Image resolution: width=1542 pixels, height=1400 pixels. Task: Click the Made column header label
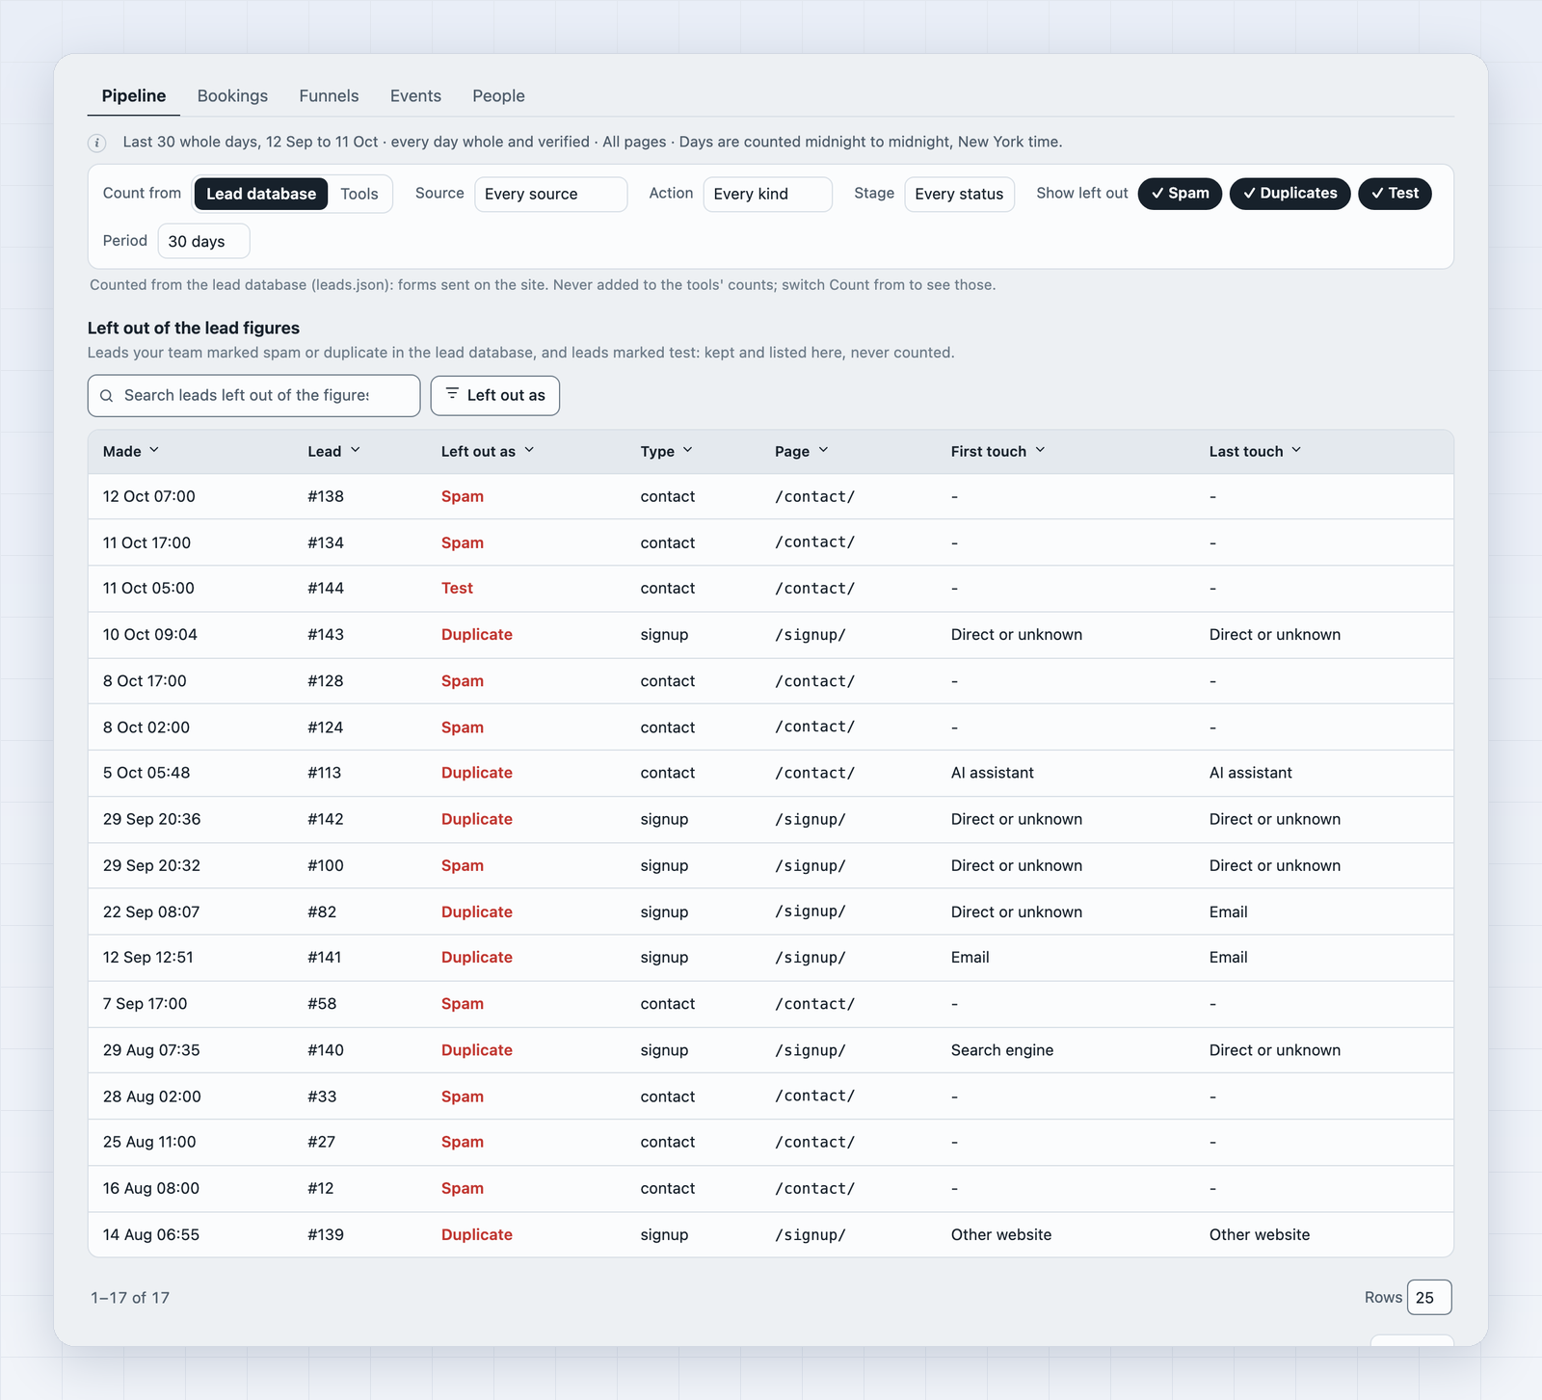coord(122,451)
